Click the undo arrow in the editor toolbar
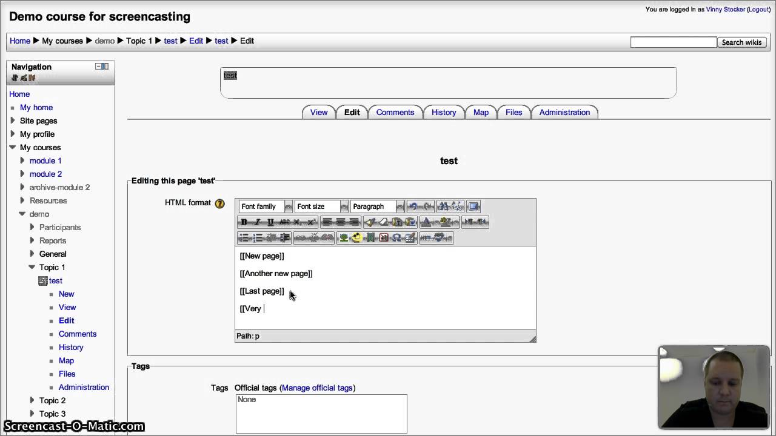Screen dimensions: 776x436 412,206
